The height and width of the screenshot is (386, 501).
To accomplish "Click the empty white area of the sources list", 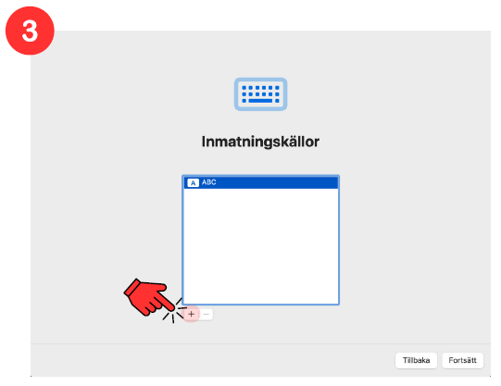I will point(261,246).
